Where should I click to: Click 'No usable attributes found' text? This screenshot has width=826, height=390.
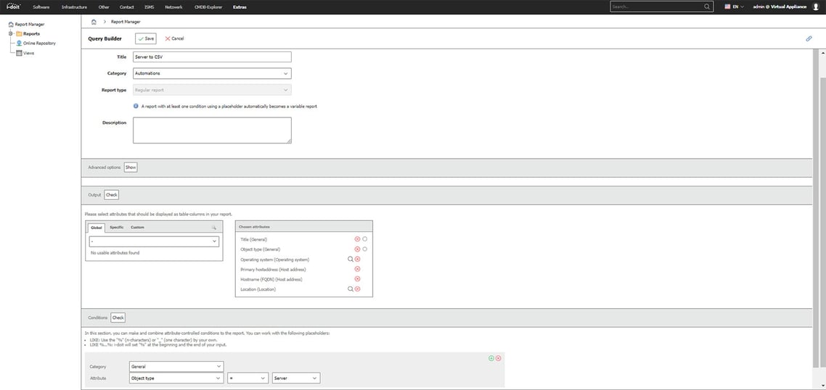(115, 253)
